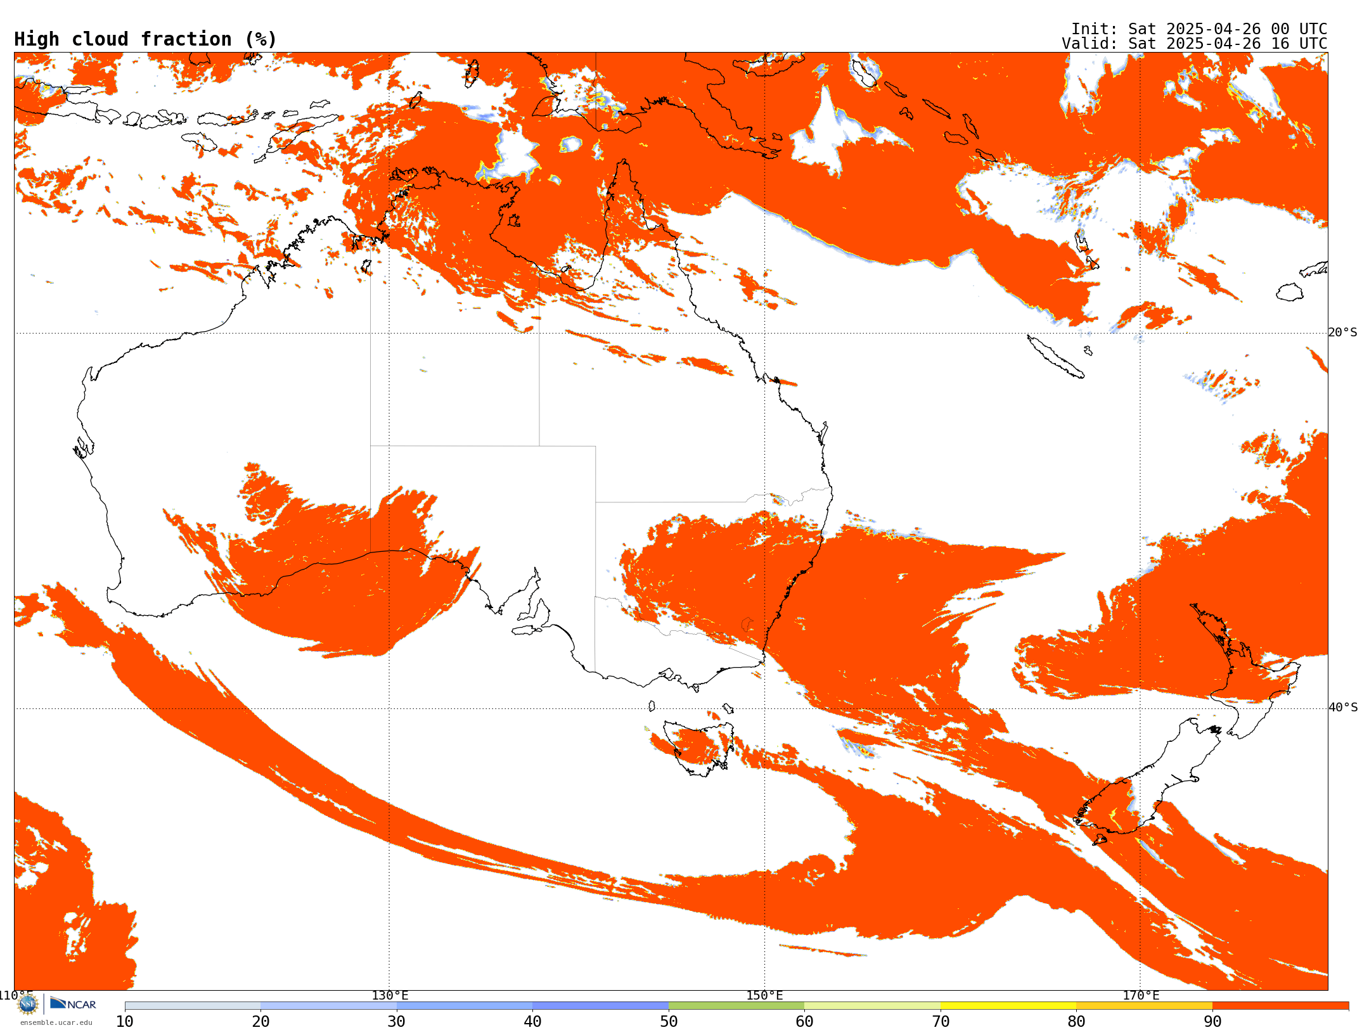Screen dimensions: 1369x1030
Task: Click New Caledonia island outline
Action: click(x=1055, y=357)
